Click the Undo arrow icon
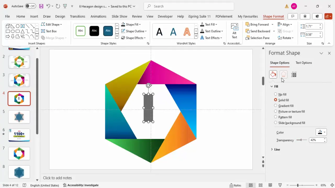This screenshot has width=335, height=188. coord(48,6)
